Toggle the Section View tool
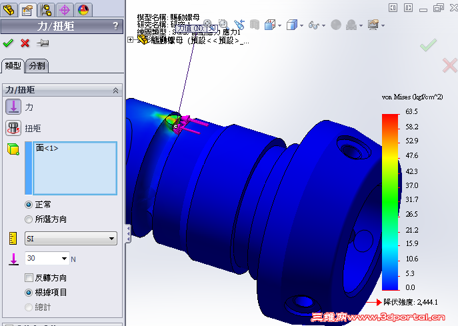 255,25
